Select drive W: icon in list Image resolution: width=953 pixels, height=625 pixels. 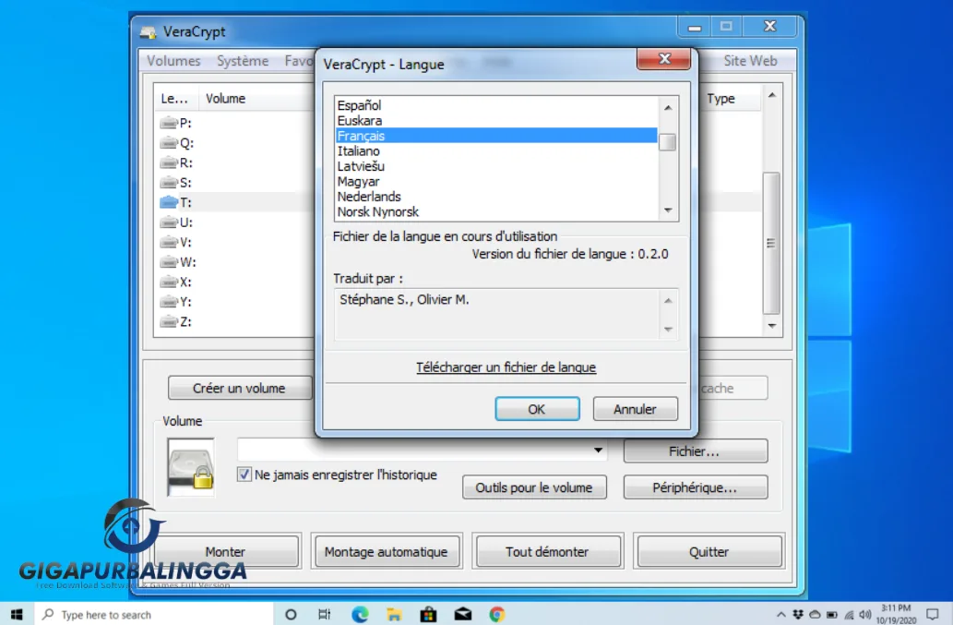pos(169,262)
